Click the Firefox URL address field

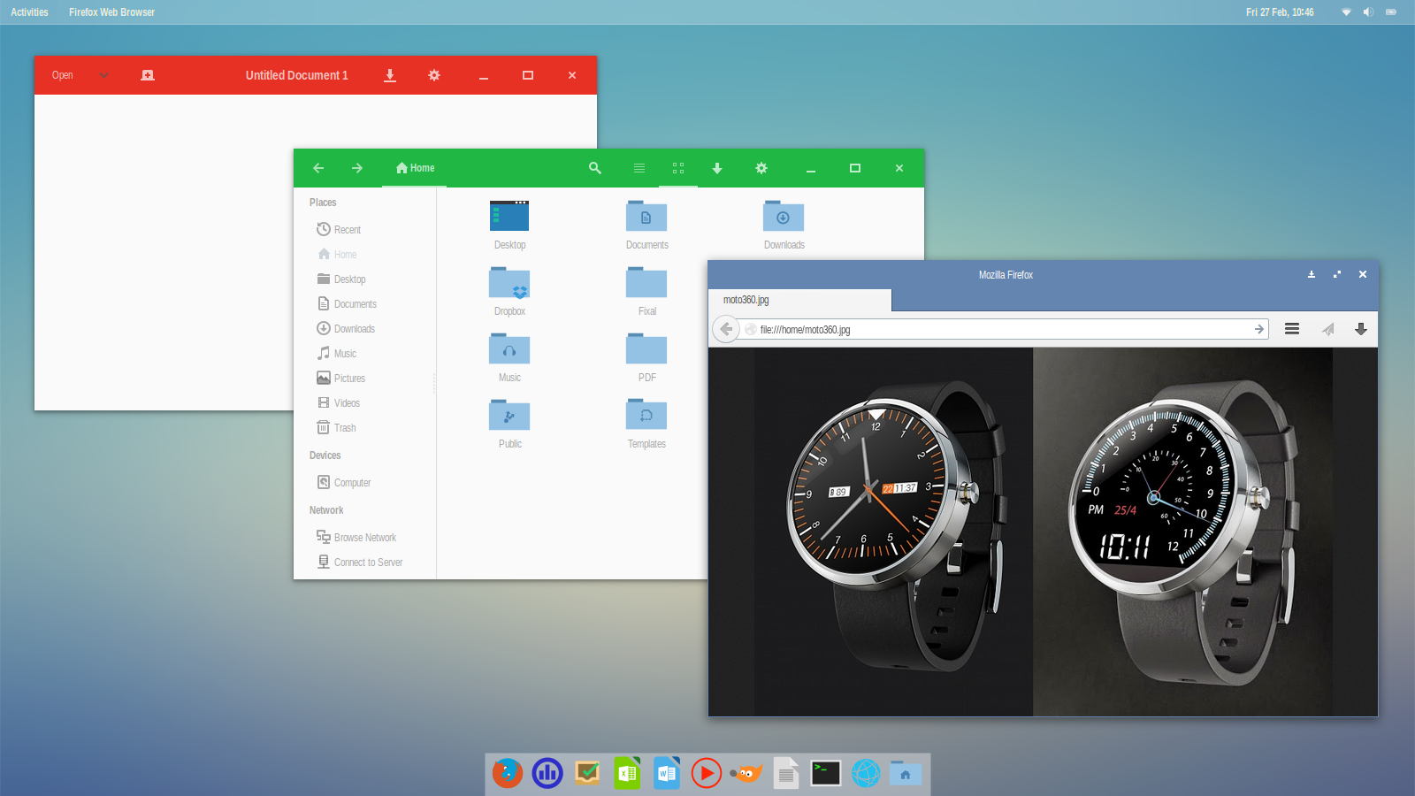click(1004, 329)
